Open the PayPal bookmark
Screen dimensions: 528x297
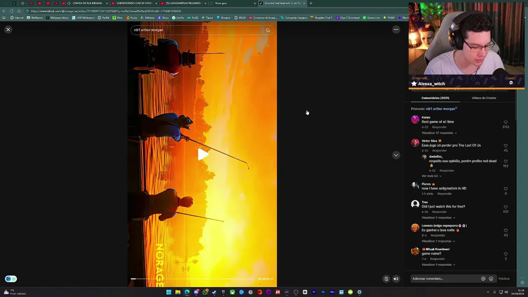click(x=104, y=18)
